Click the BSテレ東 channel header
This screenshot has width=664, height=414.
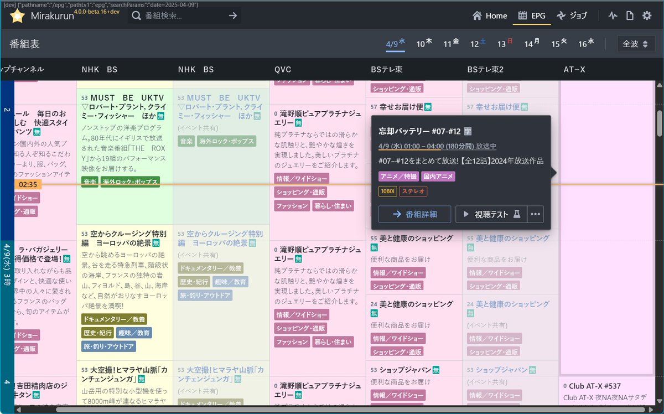pos(387,69)
